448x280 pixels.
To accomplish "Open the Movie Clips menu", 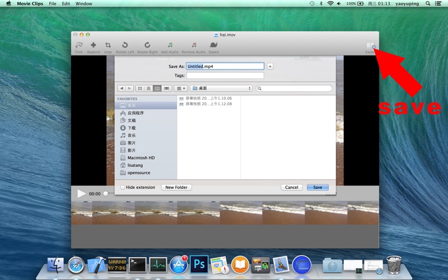I will 30,3.
